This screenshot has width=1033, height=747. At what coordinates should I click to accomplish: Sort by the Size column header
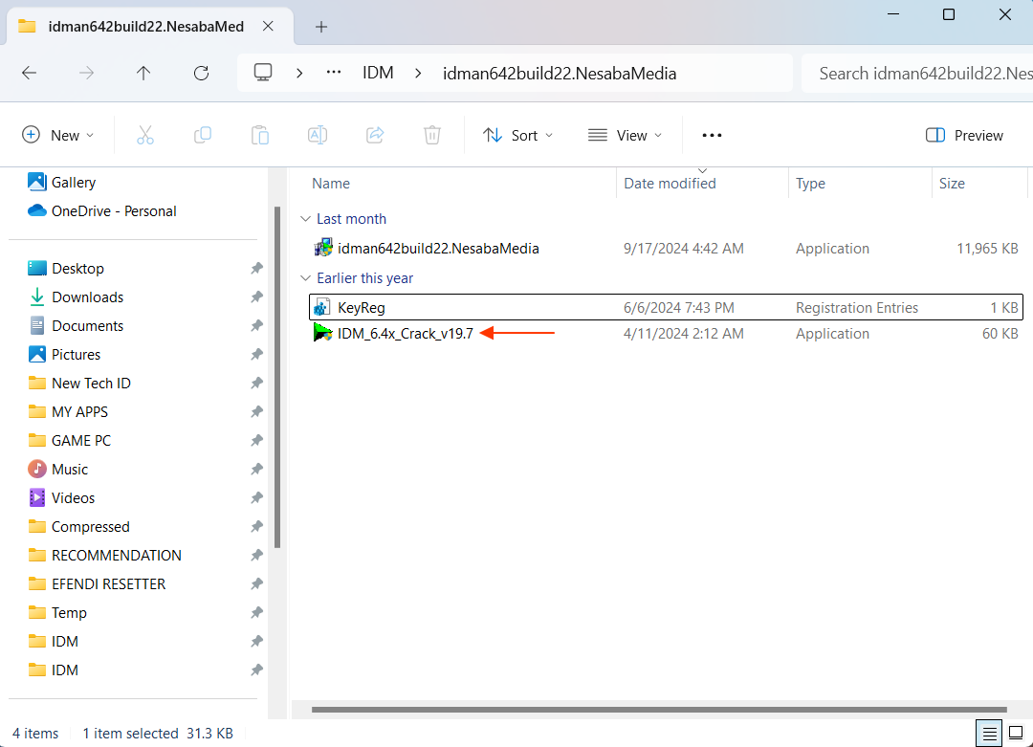[952, 183]
